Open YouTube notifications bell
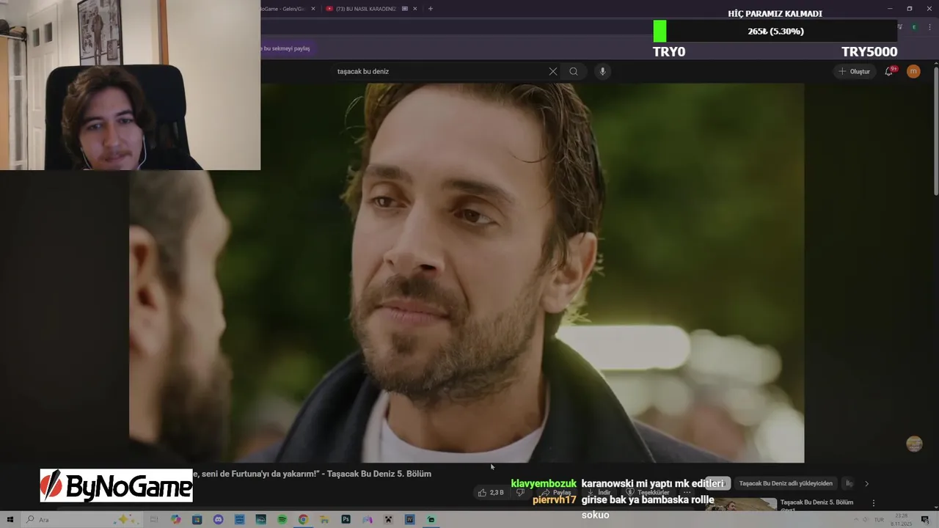The image size is (939, 528). pyautogui.click(x=889, y=71)
